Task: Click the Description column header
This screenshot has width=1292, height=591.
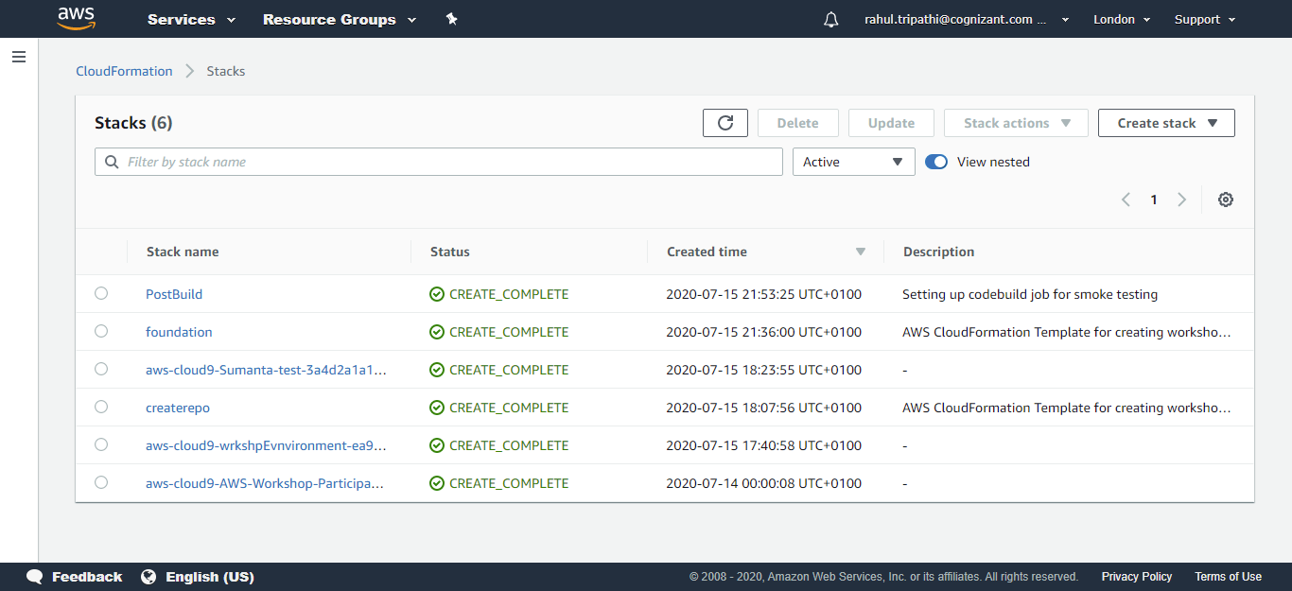Action: (938, 252)
